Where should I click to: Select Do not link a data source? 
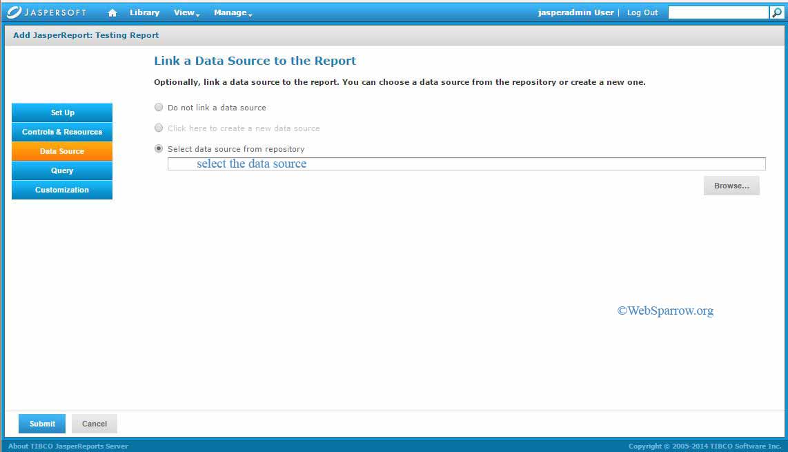pos(159,107)
